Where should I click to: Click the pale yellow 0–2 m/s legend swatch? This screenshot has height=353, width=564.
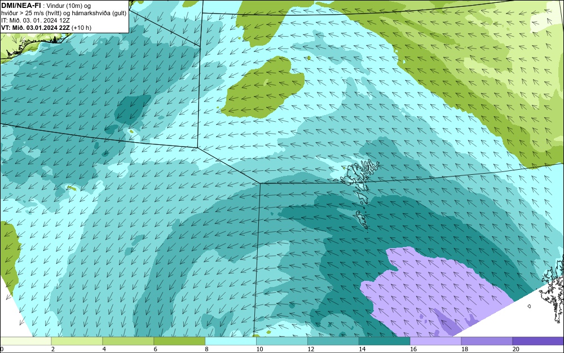click(25, 341)
